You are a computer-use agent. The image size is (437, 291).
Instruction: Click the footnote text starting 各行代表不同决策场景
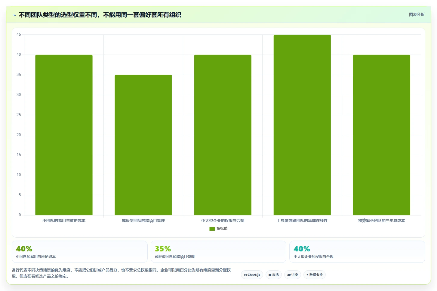pyautogui.click(x=121, y=273)
